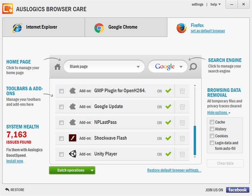Toggle Google Update ON green checkmark
The image size is (252, 196).
pos(168,106)
